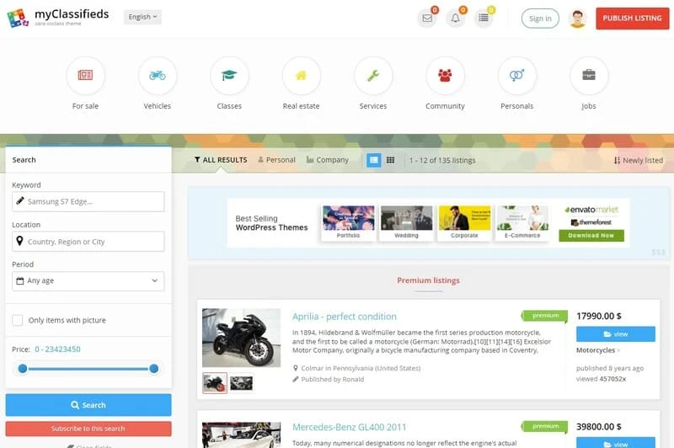
Task: Focus the Keyword input field
Action: click(88, 201)
